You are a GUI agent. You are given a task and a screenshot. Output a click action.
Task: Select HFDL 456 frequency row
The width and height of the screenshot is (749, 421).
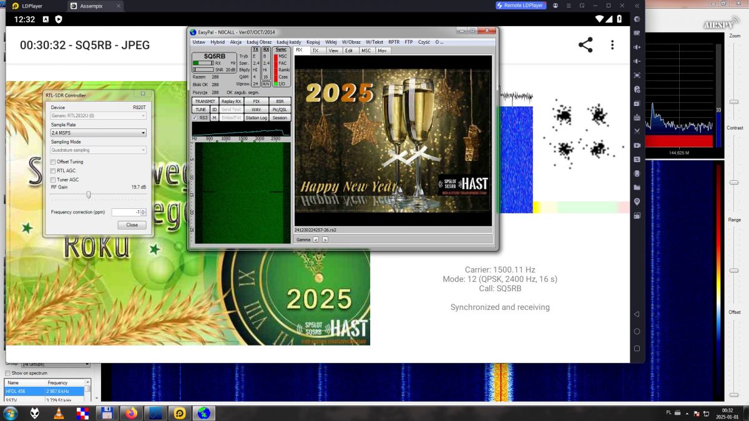(44, 391)
